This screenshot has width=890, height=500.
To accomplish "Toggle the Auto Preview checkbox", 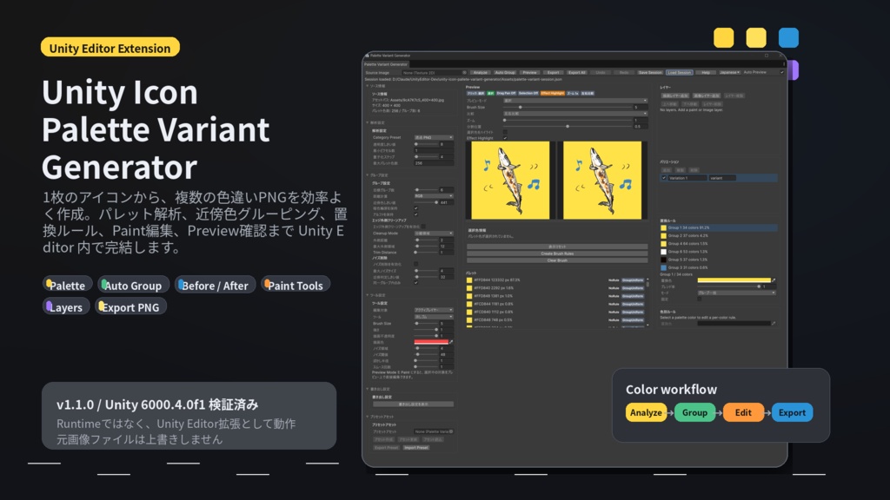I will click(781, 73).
